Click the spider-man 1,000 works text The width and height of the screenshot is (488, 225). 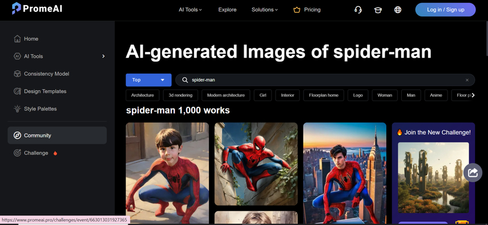(x=178, y=110)
